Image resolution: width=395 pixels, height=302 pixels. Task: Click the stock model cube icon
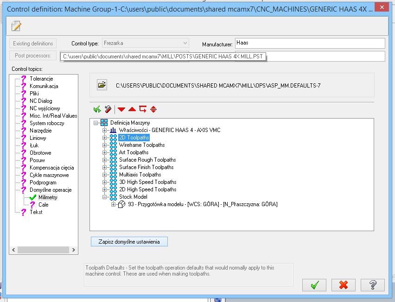pyautogui.click(x=121, y=204)
